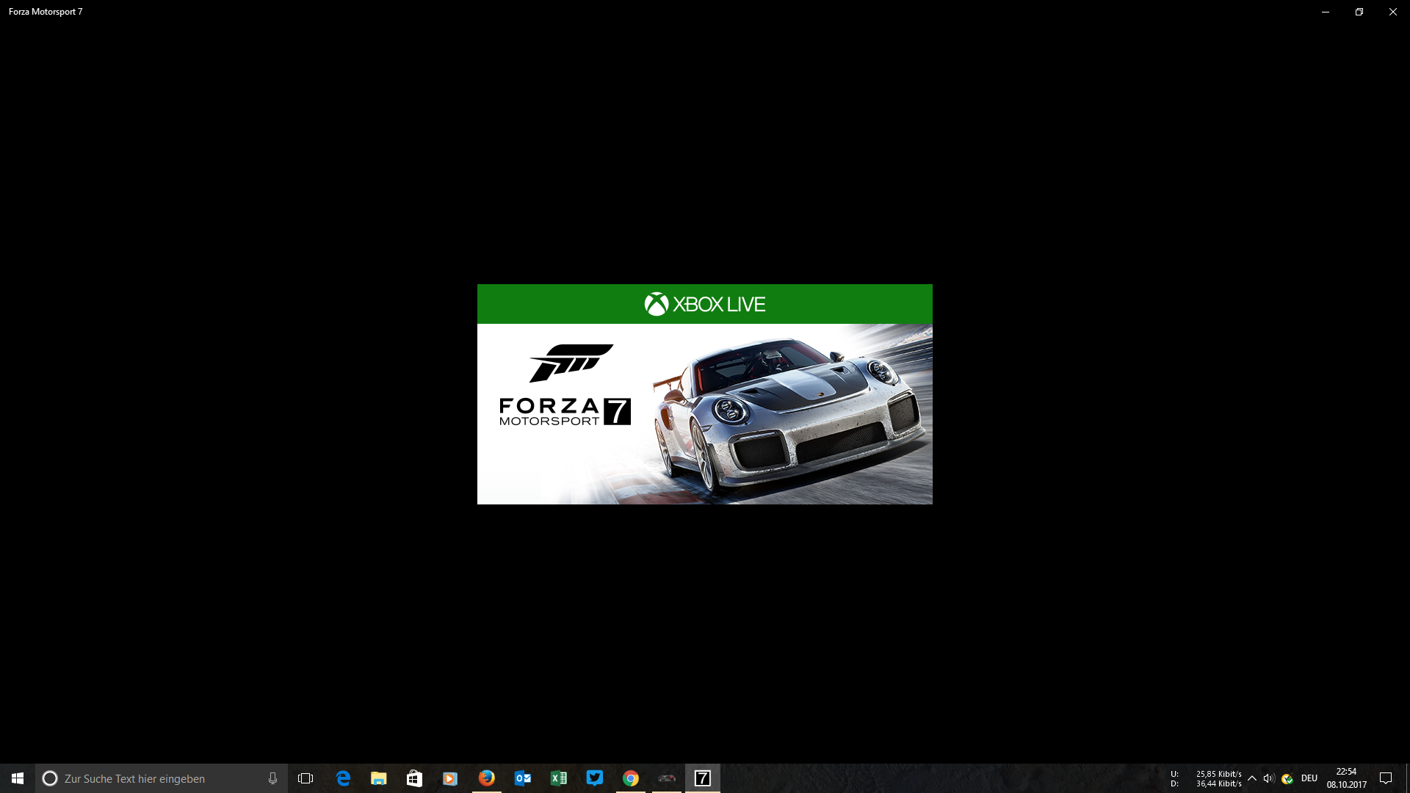Viewport: 1410px width, 793px height.
Task: Open the Windows Start menu
Action: [18, 778]
